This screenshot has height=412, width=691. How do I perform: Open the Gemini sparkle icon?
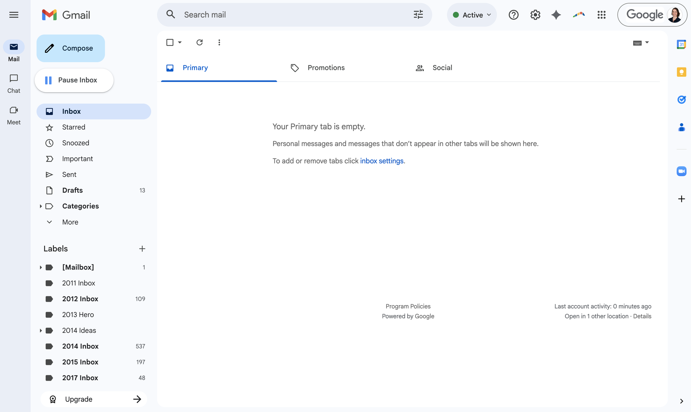point(556,15)
